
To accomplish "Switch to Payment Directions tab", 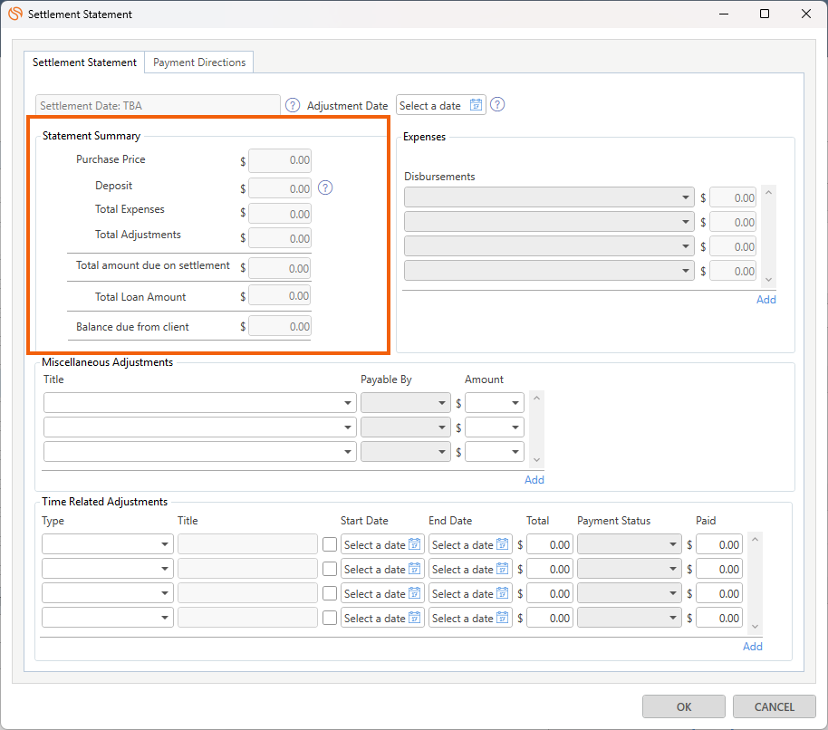I will (x=199, y=62).
